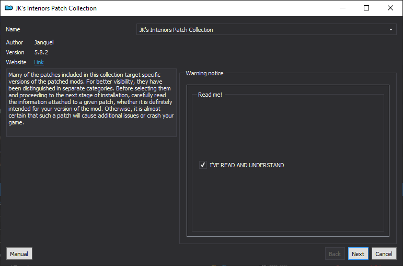Close the installer dialog with the X

390,8
